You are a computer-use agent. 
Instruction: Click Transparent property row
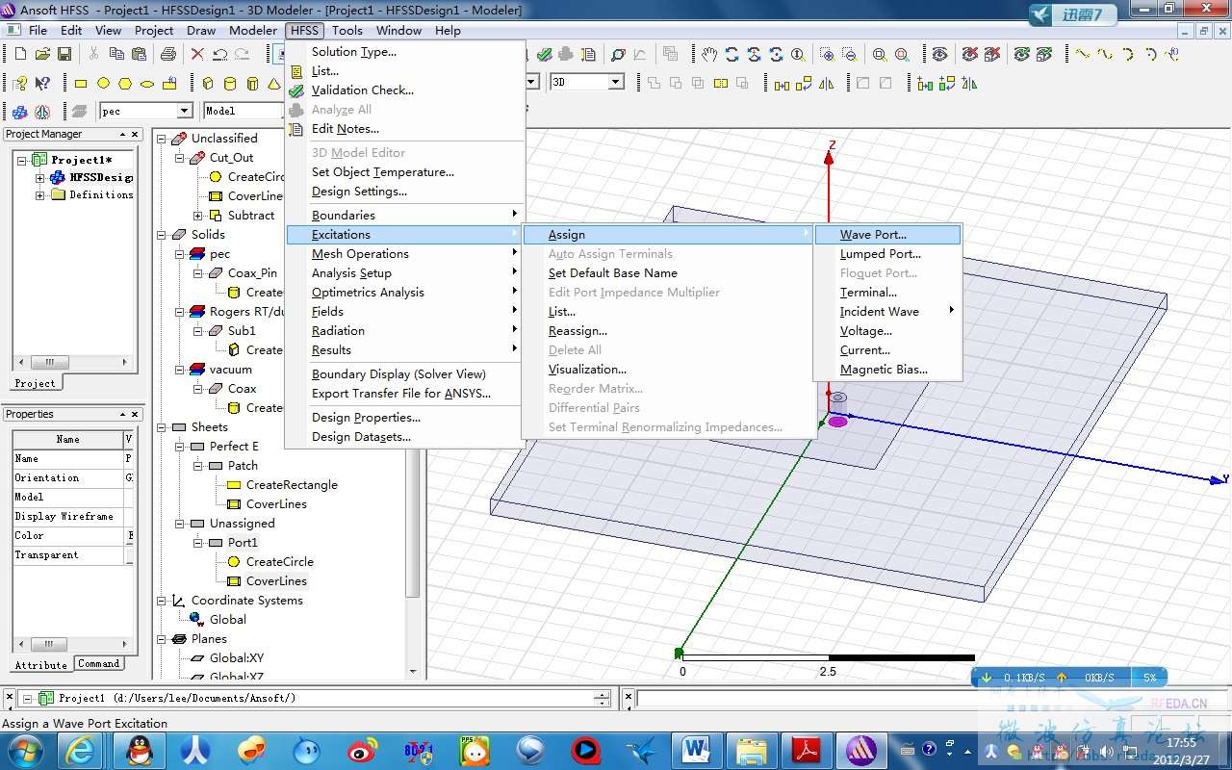click(x=73, y=555)
